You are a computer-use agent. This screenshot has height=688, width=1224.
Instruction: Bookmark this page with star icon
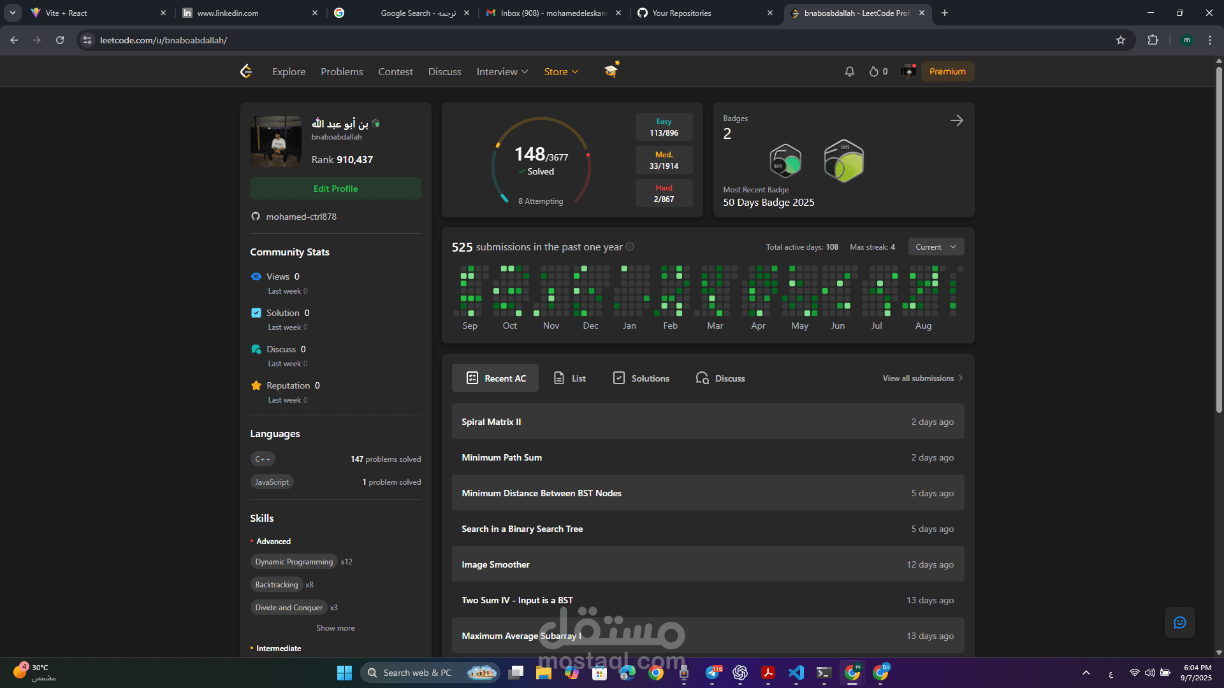tap(1121, 40)
